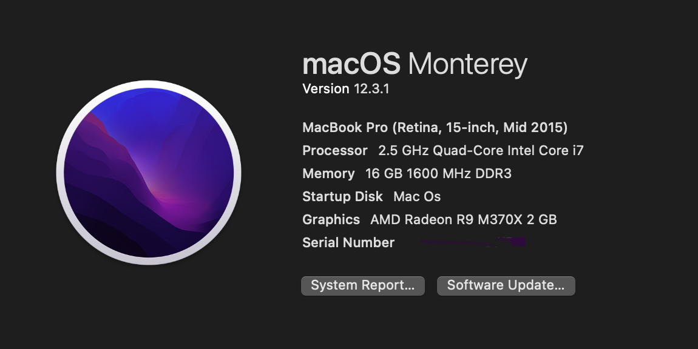This screenshot has width=698, height=349.
Task: Click the Graphics label
Action: pos(331,220)
